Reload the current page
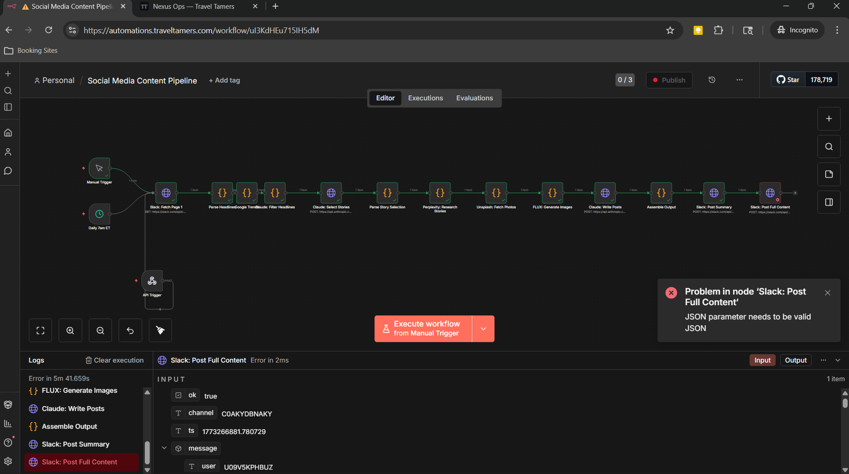 point(49,30)
